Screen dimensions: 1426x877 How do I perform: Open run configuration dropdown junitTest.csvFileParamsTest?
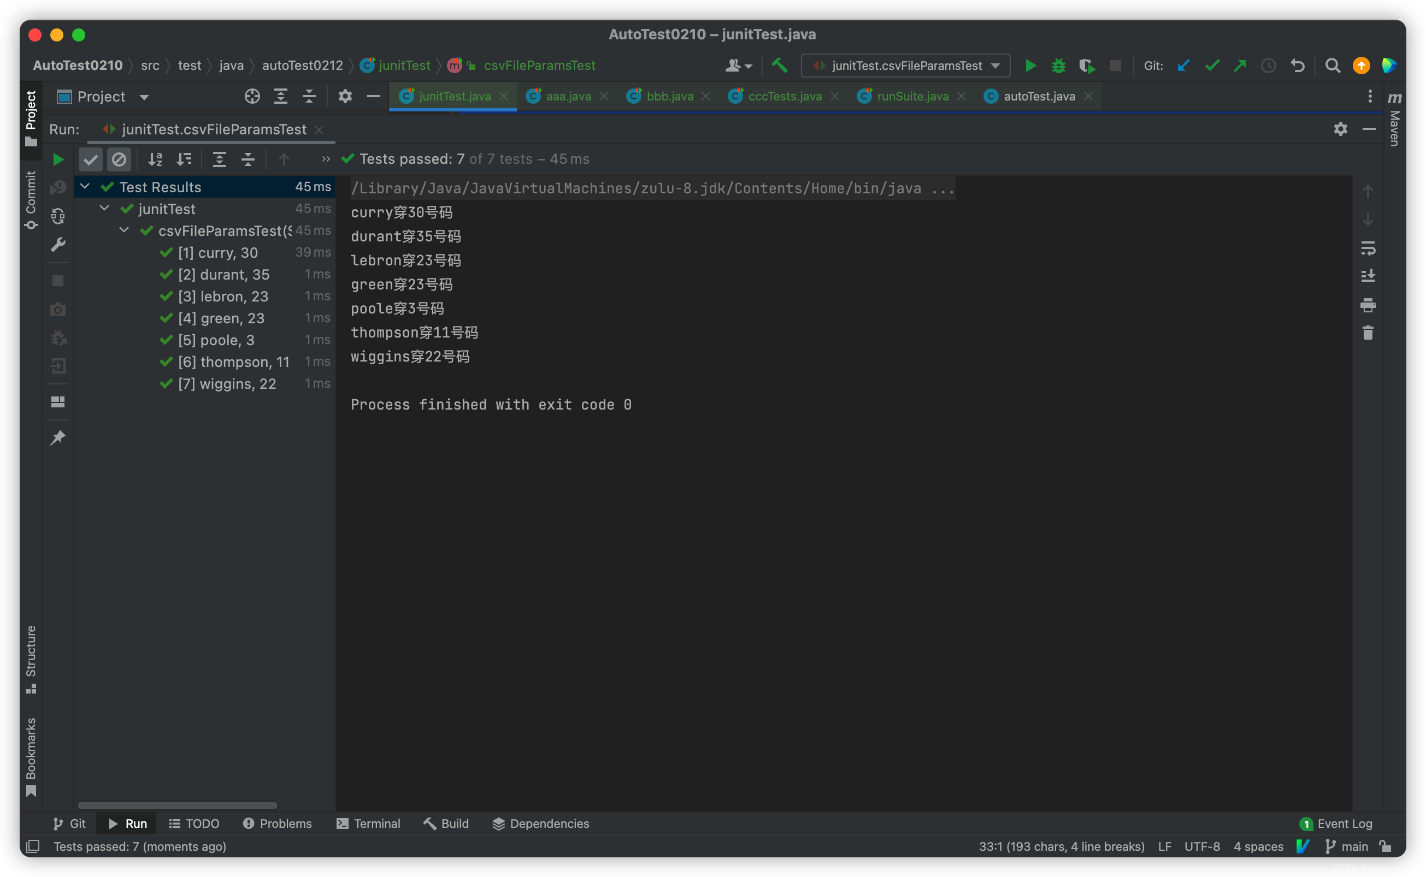click(906, 66)
